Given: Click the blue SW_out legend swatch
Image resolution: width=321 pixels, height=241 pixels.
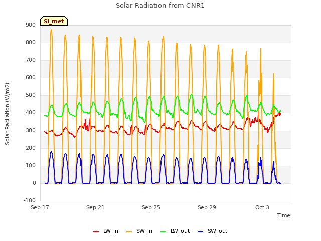Looking at the screenshot, I should (201, 232).
